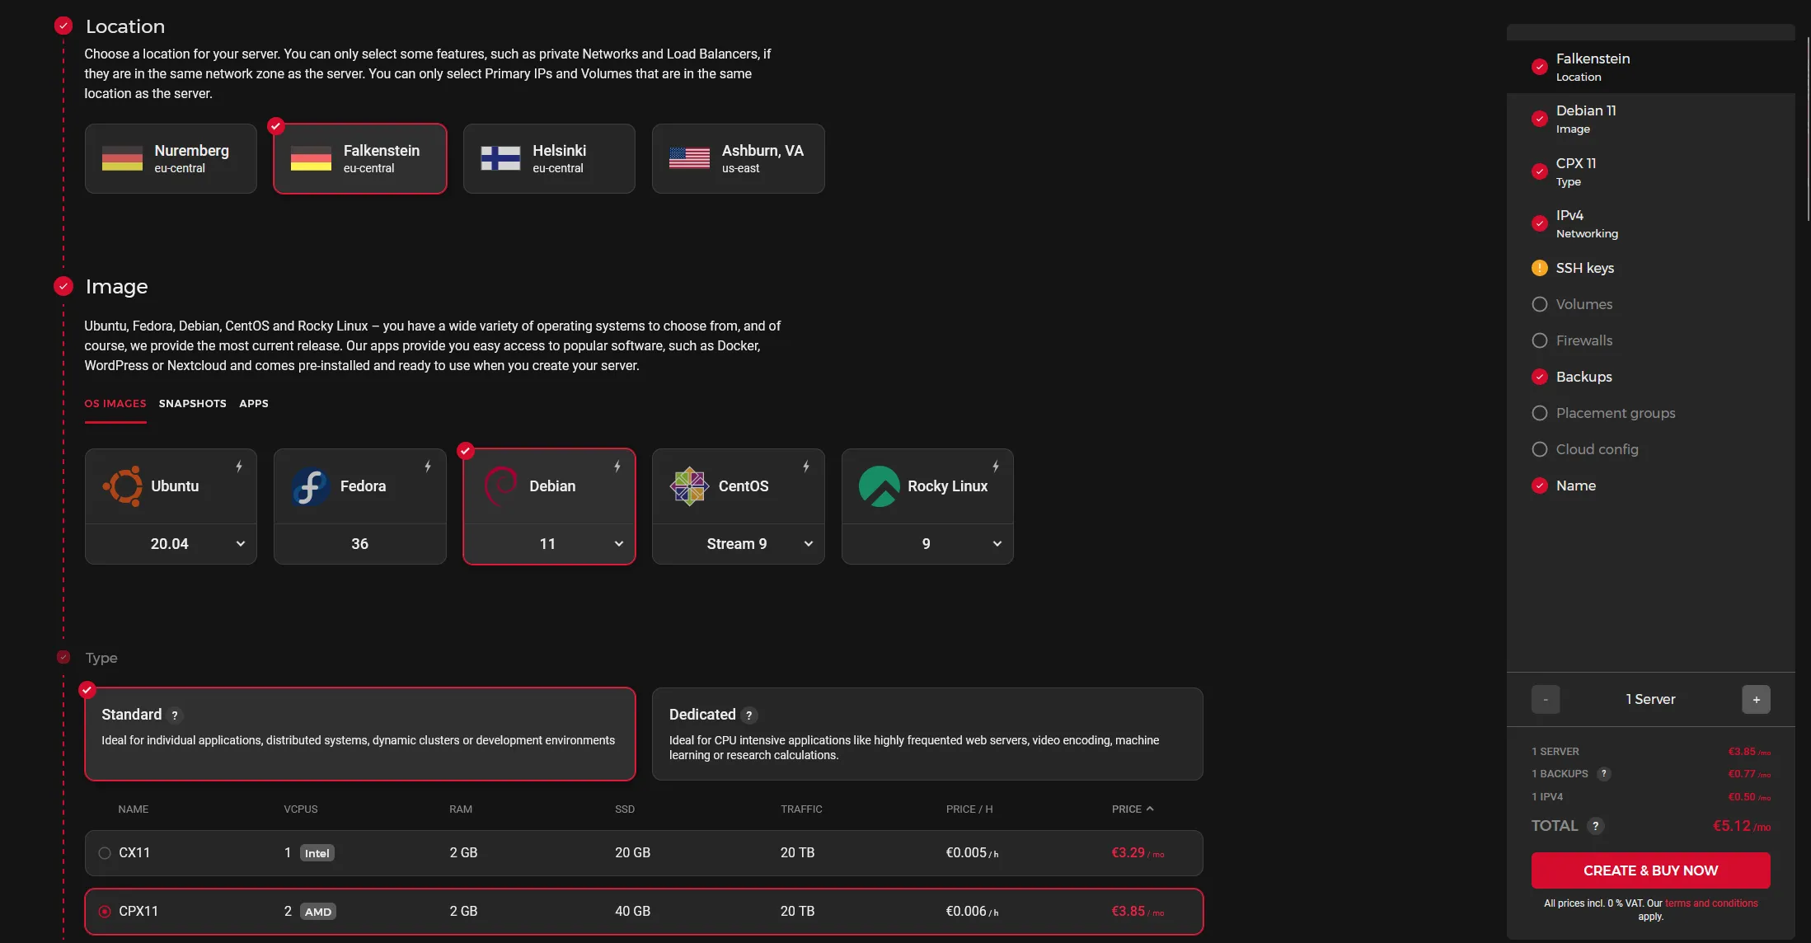The height and width of the screenshot is (943, 1811).
Task: Select the CX11 server type radio button
Action: tap(104, 853)
